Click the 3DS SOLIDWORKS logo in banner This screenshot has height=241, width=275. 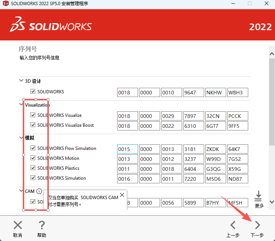[x=51, y=25]
